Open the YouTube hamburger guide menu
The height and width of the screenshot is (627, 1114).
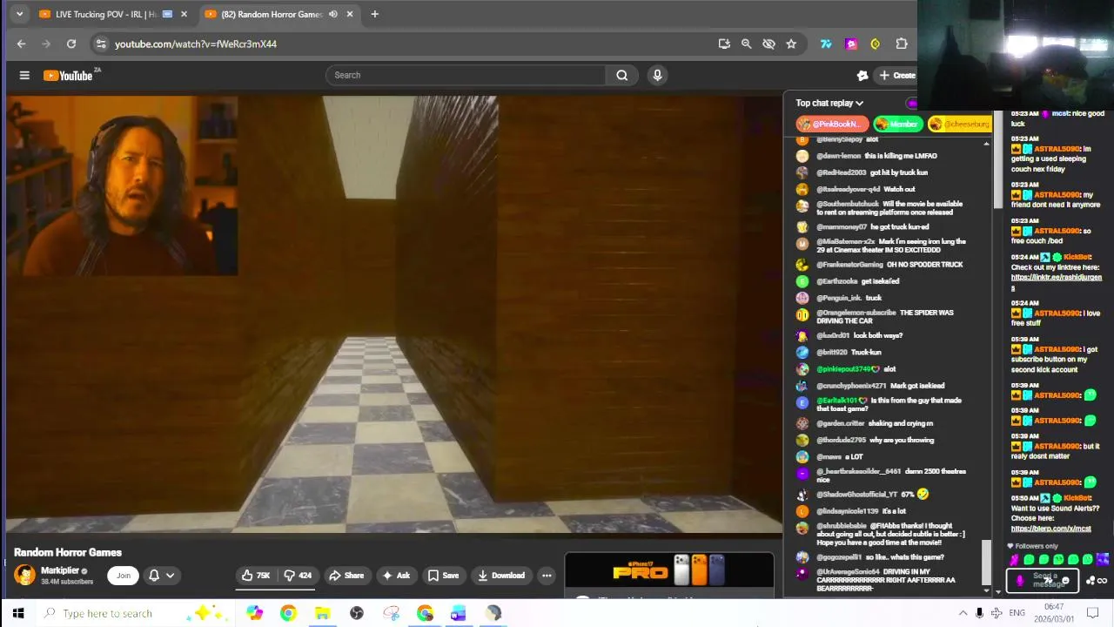[24, 76]
